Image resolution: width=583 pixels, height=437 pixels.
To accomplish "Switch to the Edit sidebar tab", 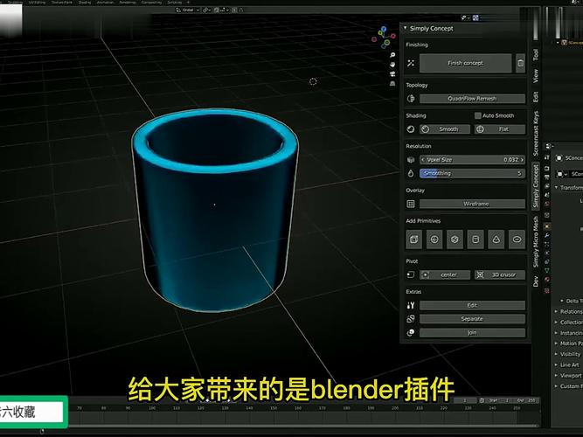I will (x=536, y=97).
